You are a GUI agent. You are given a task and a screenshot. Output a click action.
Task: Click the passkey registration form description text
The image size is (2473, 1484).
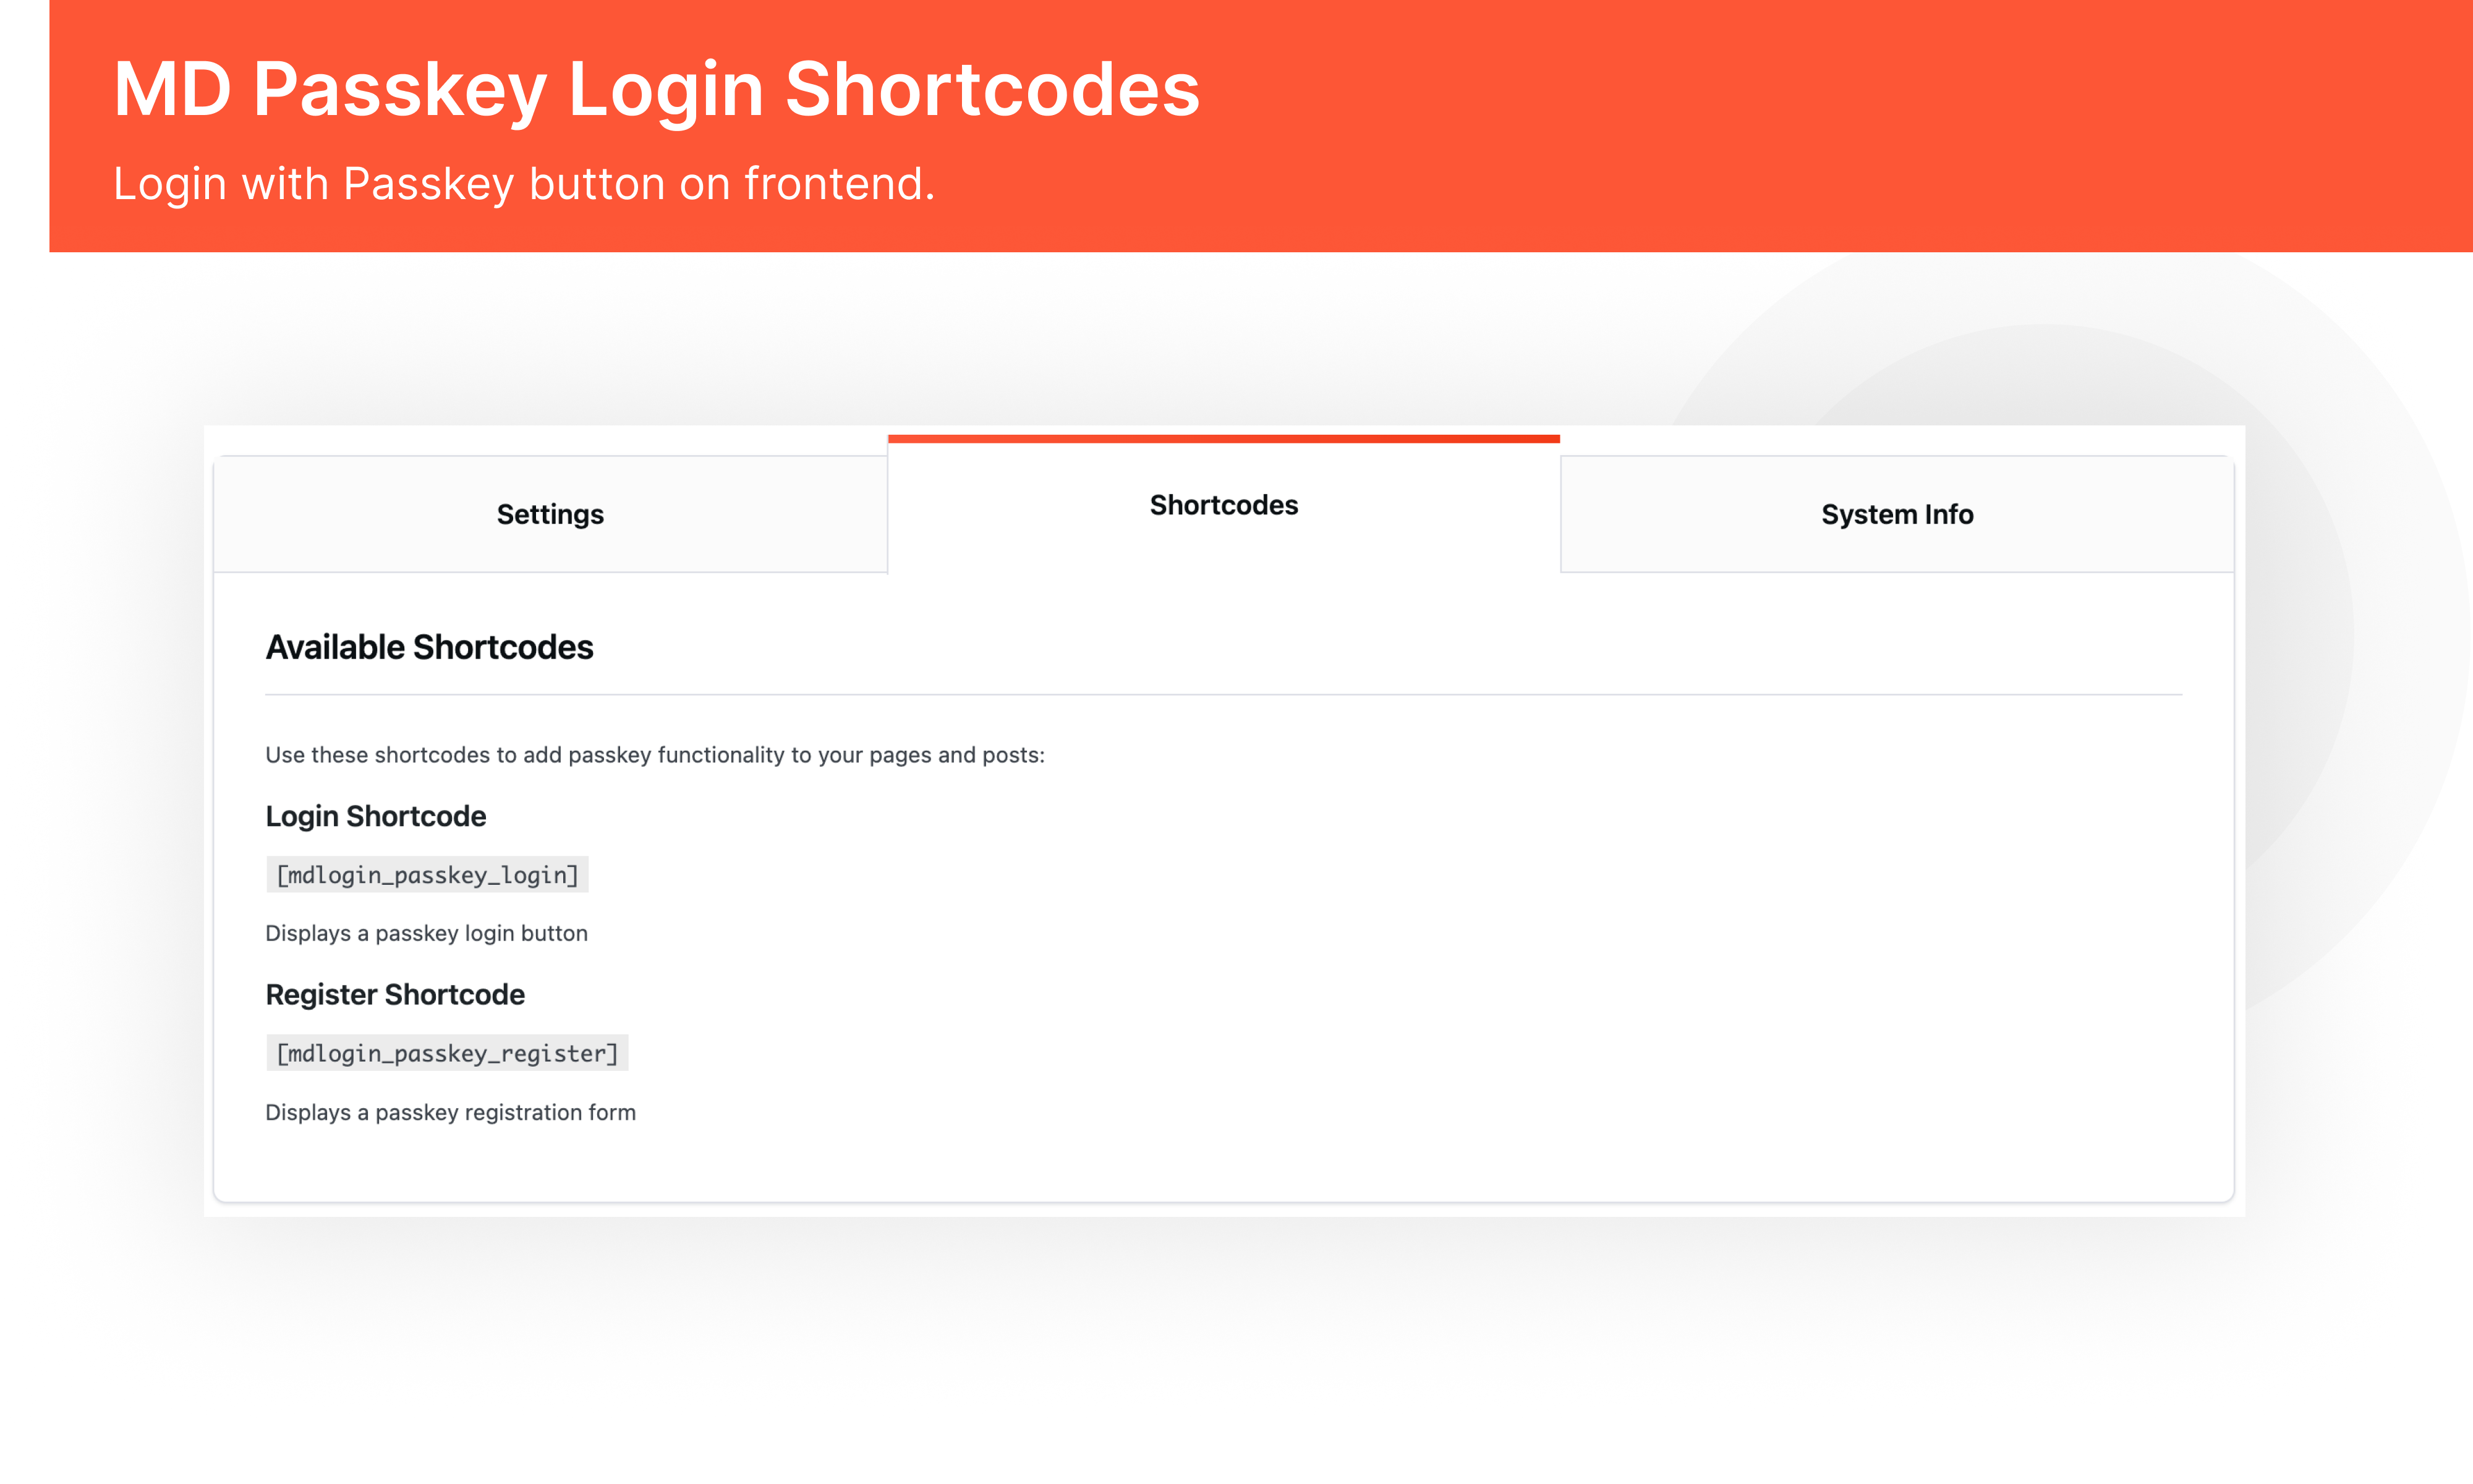click(450, 1112)
